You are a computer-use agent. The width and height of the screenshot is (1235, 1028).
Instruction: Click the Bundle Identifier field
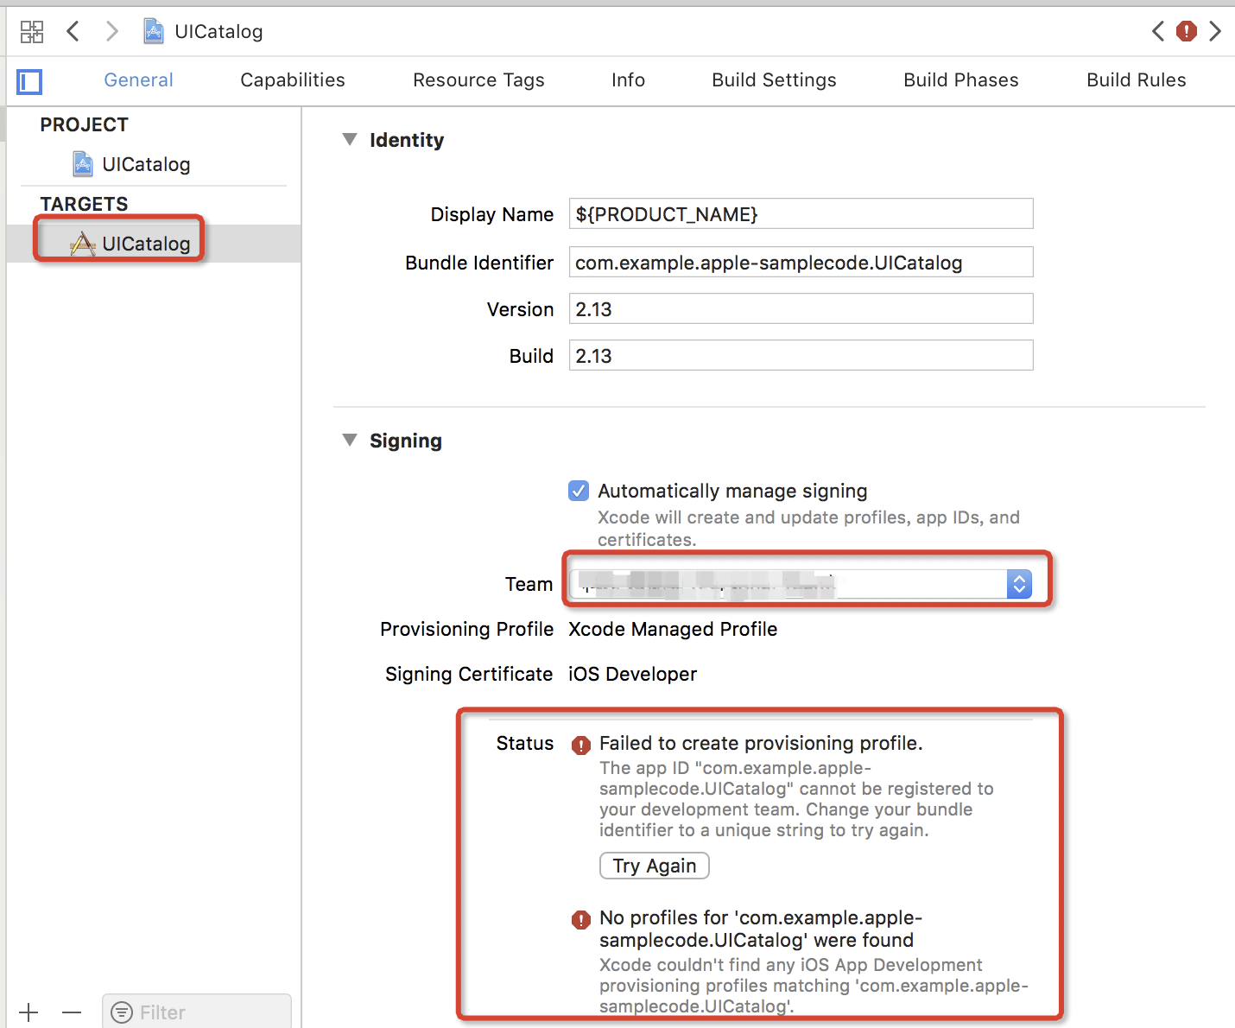[x=801, y=262]
